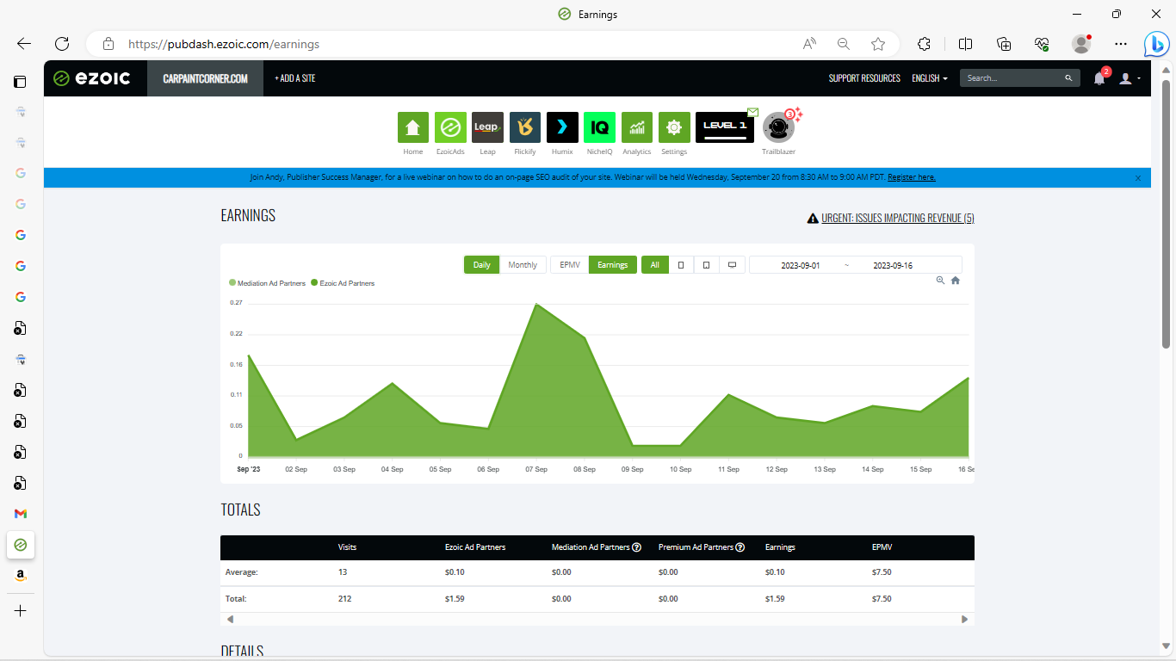The image size is (1176, 661).
Task: Reset chart zoom with home icon
Action: [x=956, y=281]
